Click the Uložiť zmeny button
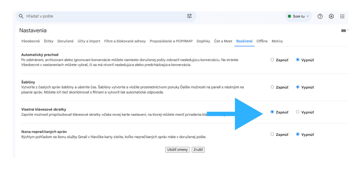The height and width of the screenshot is (187, 361). coord(177,150)
